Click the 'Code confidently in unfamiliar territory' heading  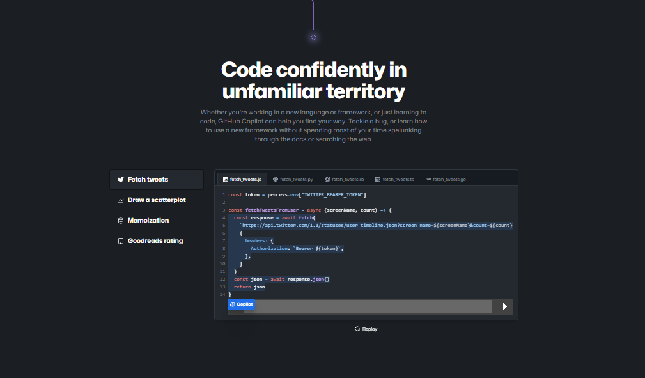coord(313,81)
